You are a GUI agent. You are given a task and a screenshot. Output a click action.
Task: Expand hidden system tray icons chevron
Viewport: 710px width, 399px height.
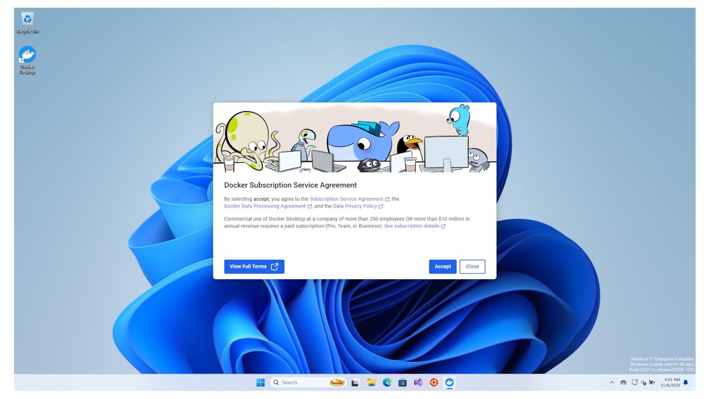[612, 382]
